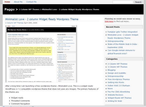This screenshot has height=107, width=146.
Task: Focus the search text field
Action: click(x=123, y=2)
